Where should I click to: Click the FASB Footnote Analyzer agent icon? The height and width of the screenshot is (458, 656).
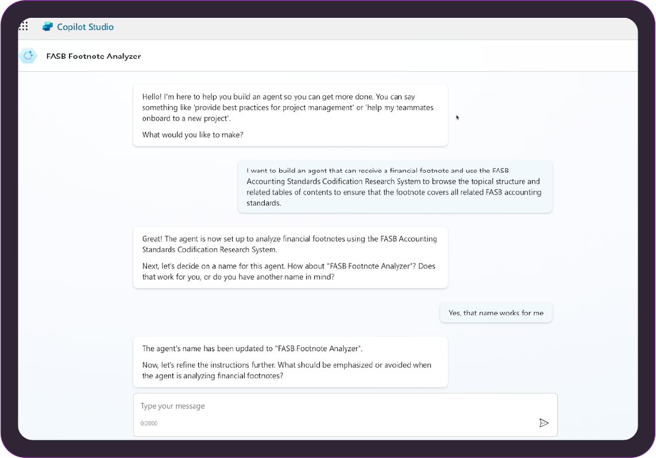point(29,56)
